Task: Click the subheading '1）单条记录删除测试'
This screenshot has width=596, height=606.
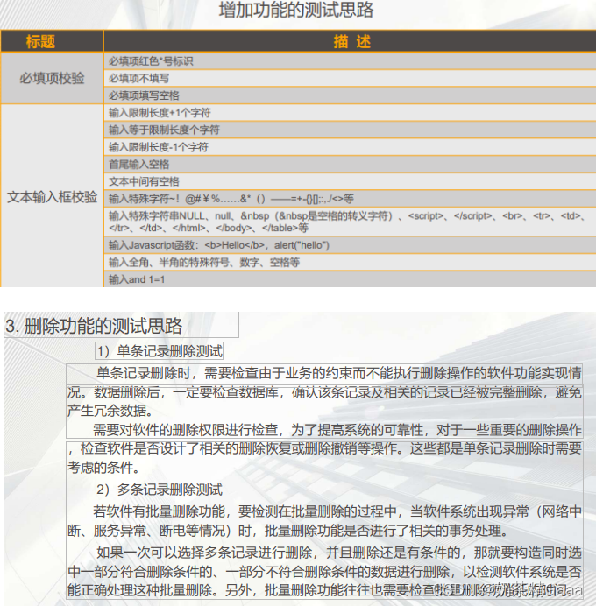Action: point(160,351)
